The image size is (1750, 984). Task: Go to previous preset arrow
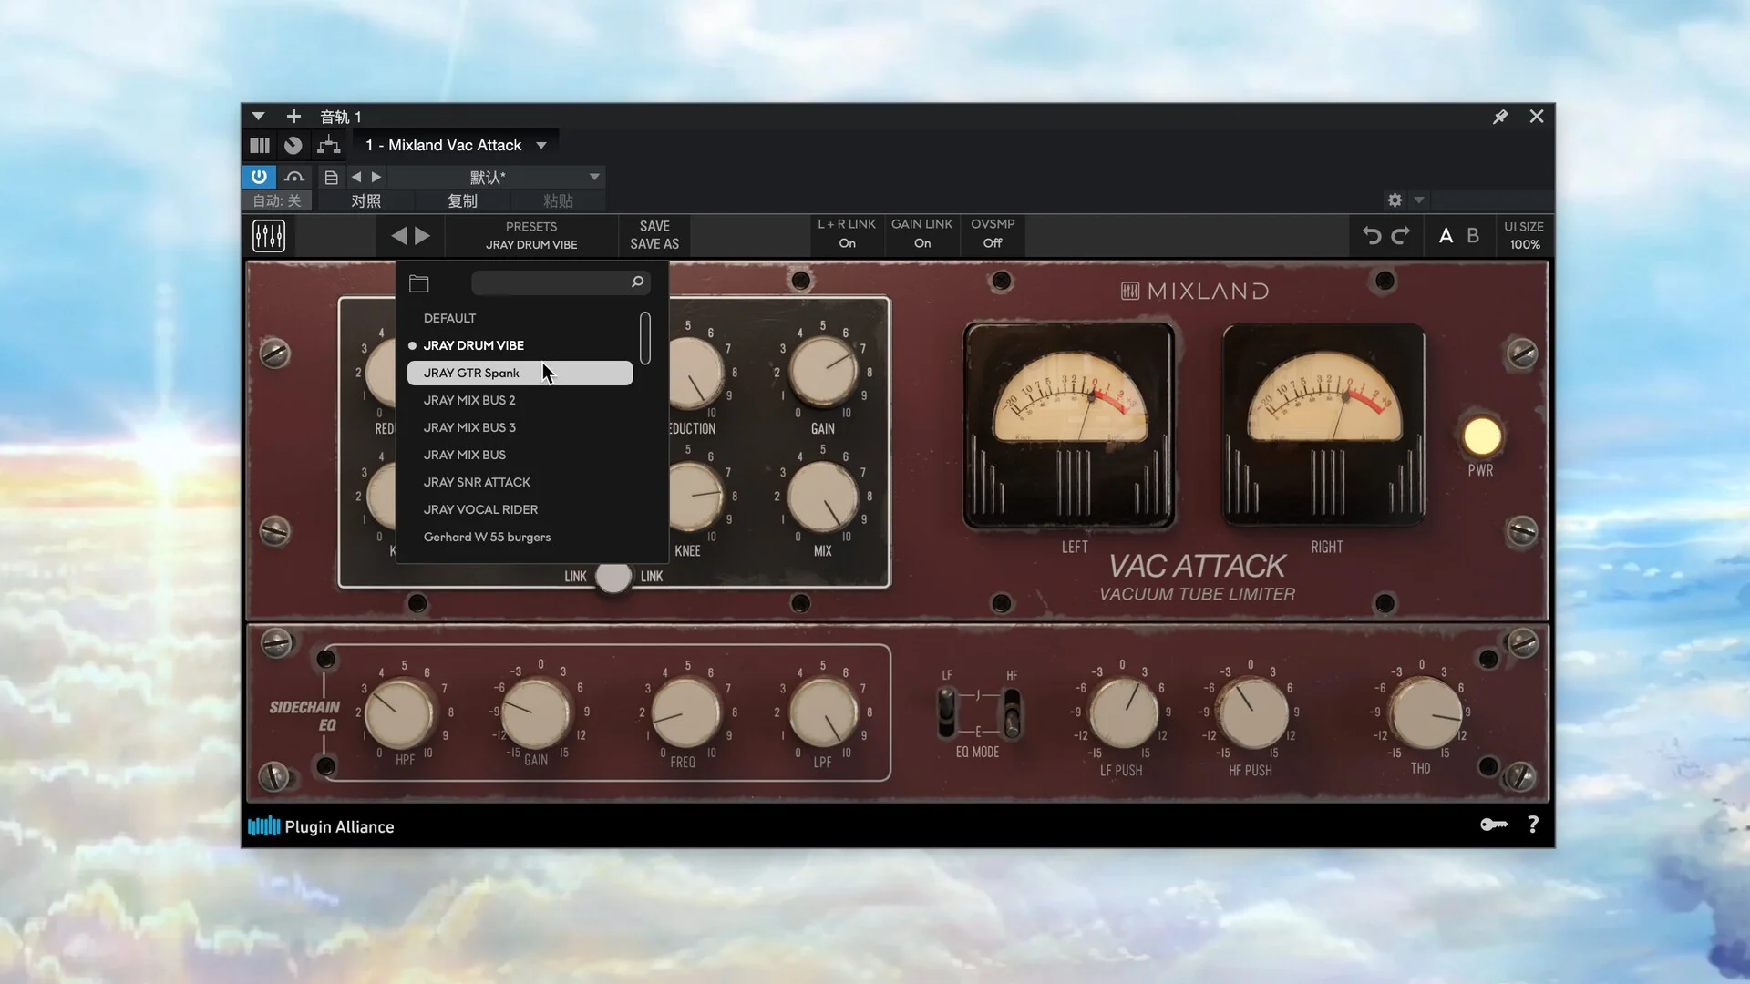pos(398,236)
